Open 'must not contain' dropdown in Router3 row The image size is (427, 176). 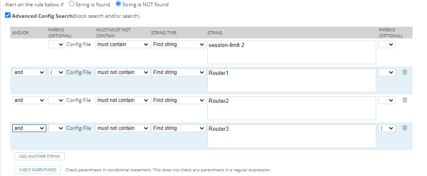pyautogui.click(x=122, y=128)
